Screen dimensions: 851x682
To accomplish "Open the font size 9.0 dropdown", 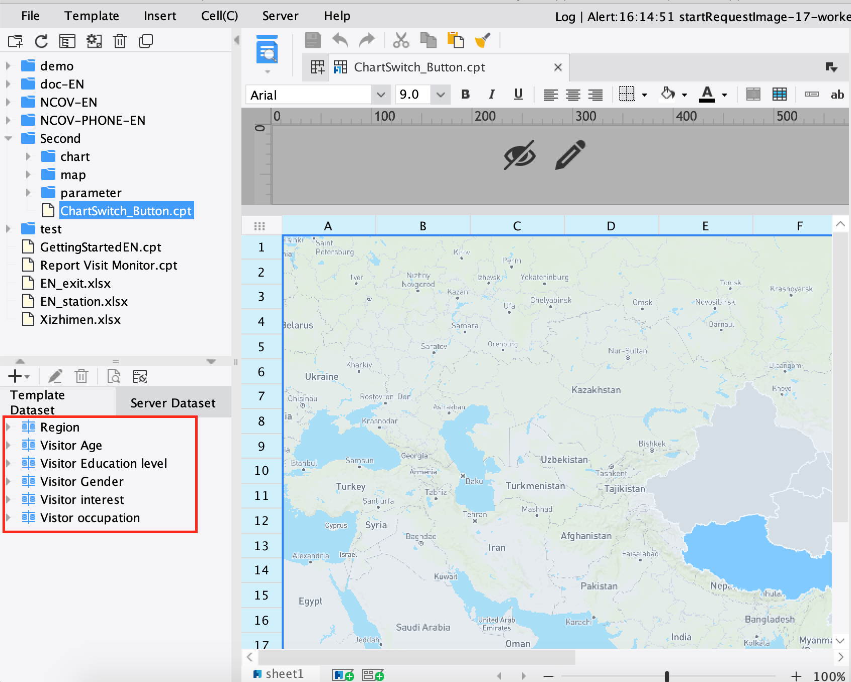I will click(x=440, y=95).
